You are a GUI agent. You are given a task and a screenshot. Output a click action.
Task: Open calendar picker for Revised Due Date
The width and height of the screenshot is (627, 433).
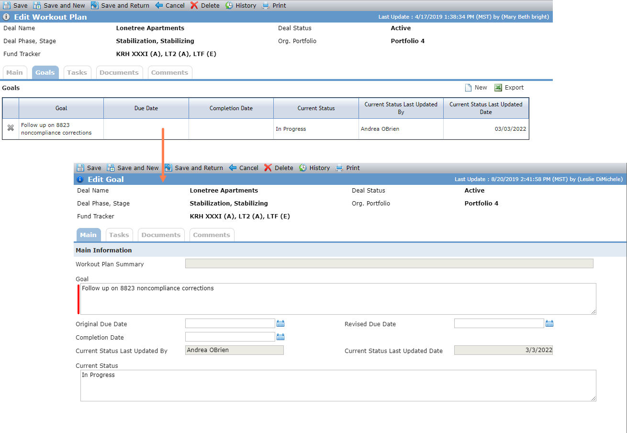(x=549, y=323)
